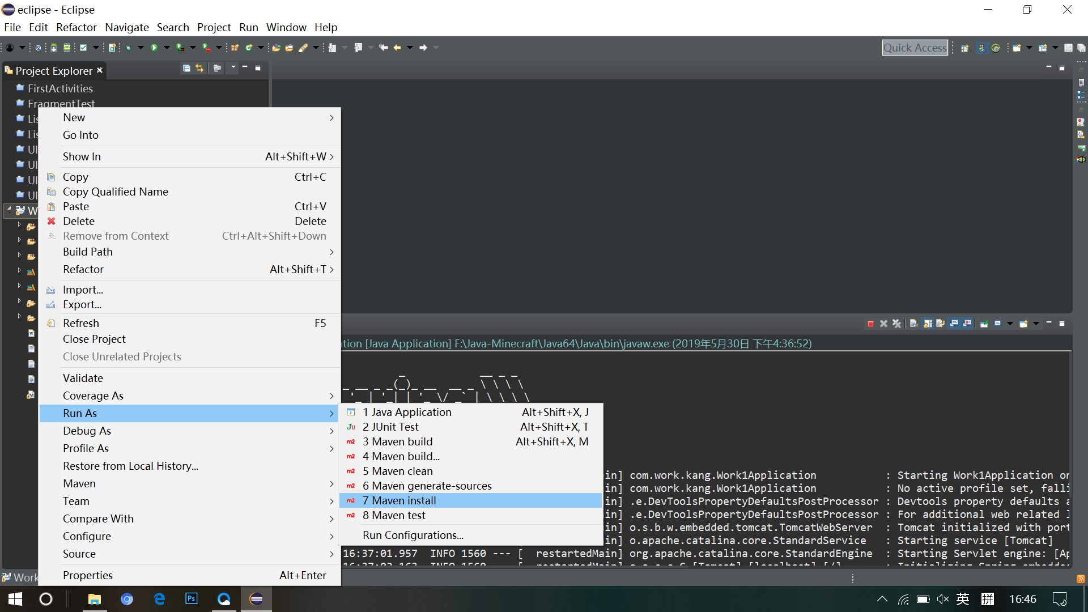This screenshot has height=612, width=1088.
Task: Click the Open Console icon
Action: coord(1023,324)
